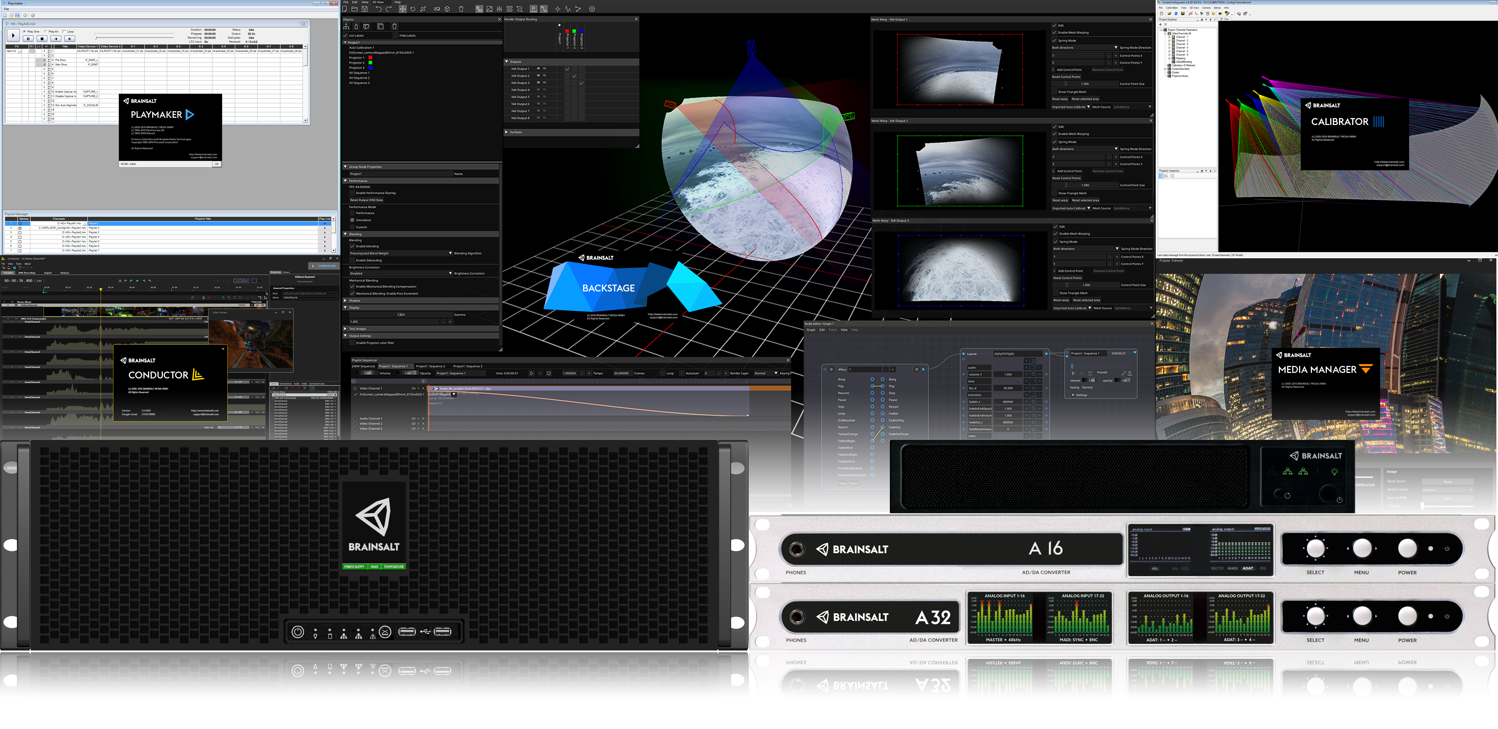Select the move tool in Backstage toolbar
Screen dimensions: 1498x729
[x=402, y=9]
